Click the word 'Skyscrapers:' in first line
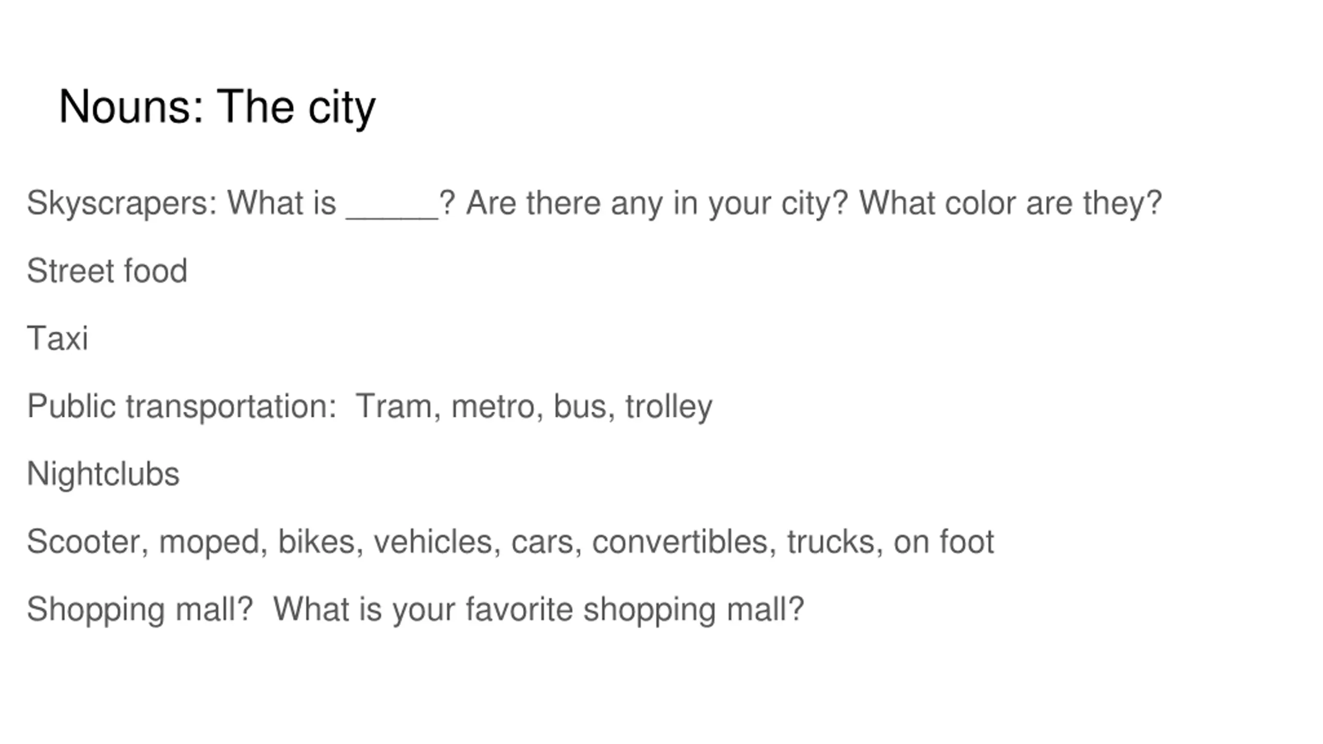Viewport: 1323px width, 744px height. coord(122,203)
